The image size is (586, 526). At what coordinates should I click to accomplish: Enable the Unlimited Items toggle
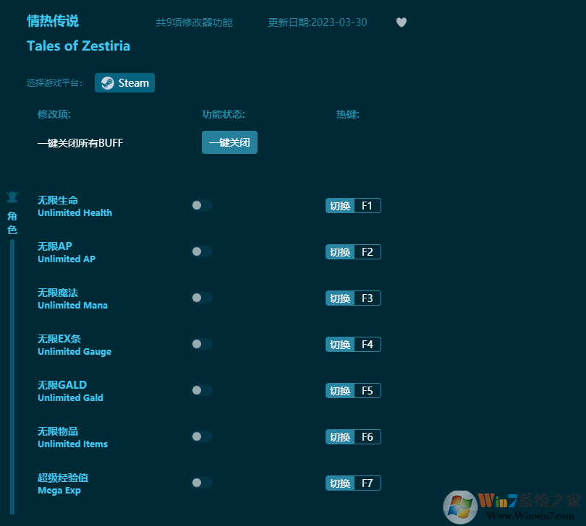(202, 436)
